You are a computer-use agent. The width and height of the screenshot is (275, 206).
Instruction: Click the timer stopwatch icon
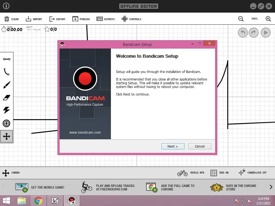[4, 29]
